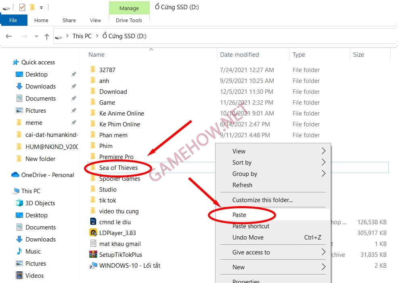Click the SetupTikTokPlus archive icon
Image resolution: width=398 pixels, height=283 pixels.
(93, 254)
